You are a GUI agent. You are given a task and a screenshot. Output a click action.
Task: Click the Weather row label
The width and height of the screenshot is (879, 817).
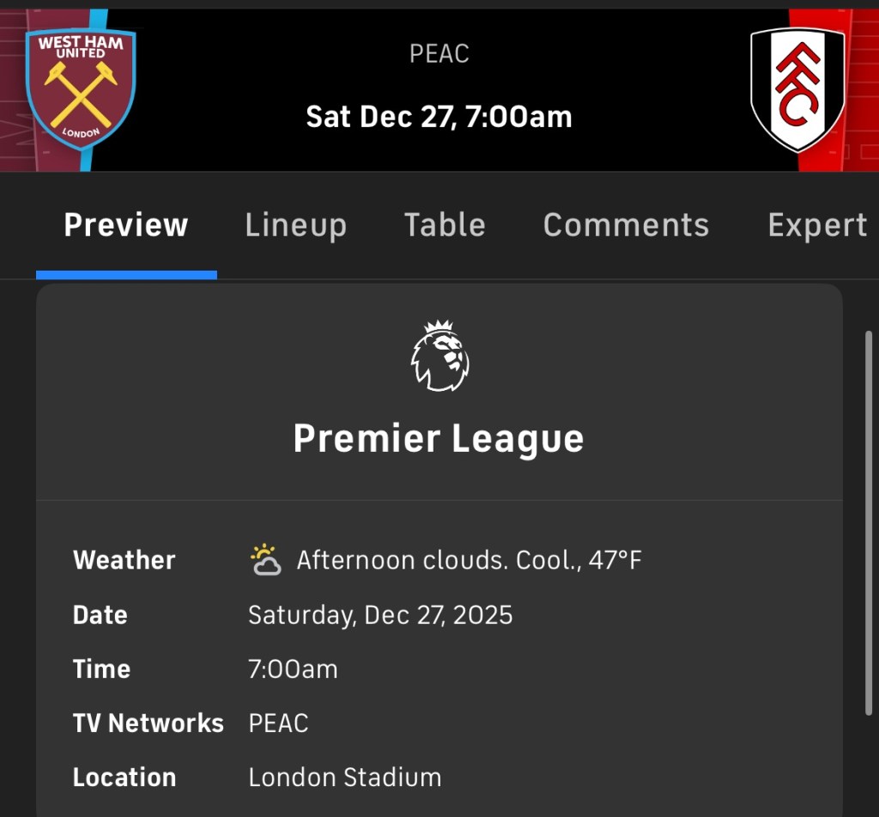point(124,560)
